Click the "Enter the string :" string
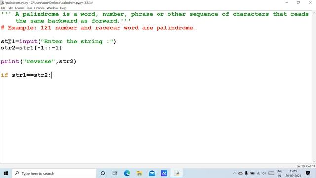 (x=77, y=42)
